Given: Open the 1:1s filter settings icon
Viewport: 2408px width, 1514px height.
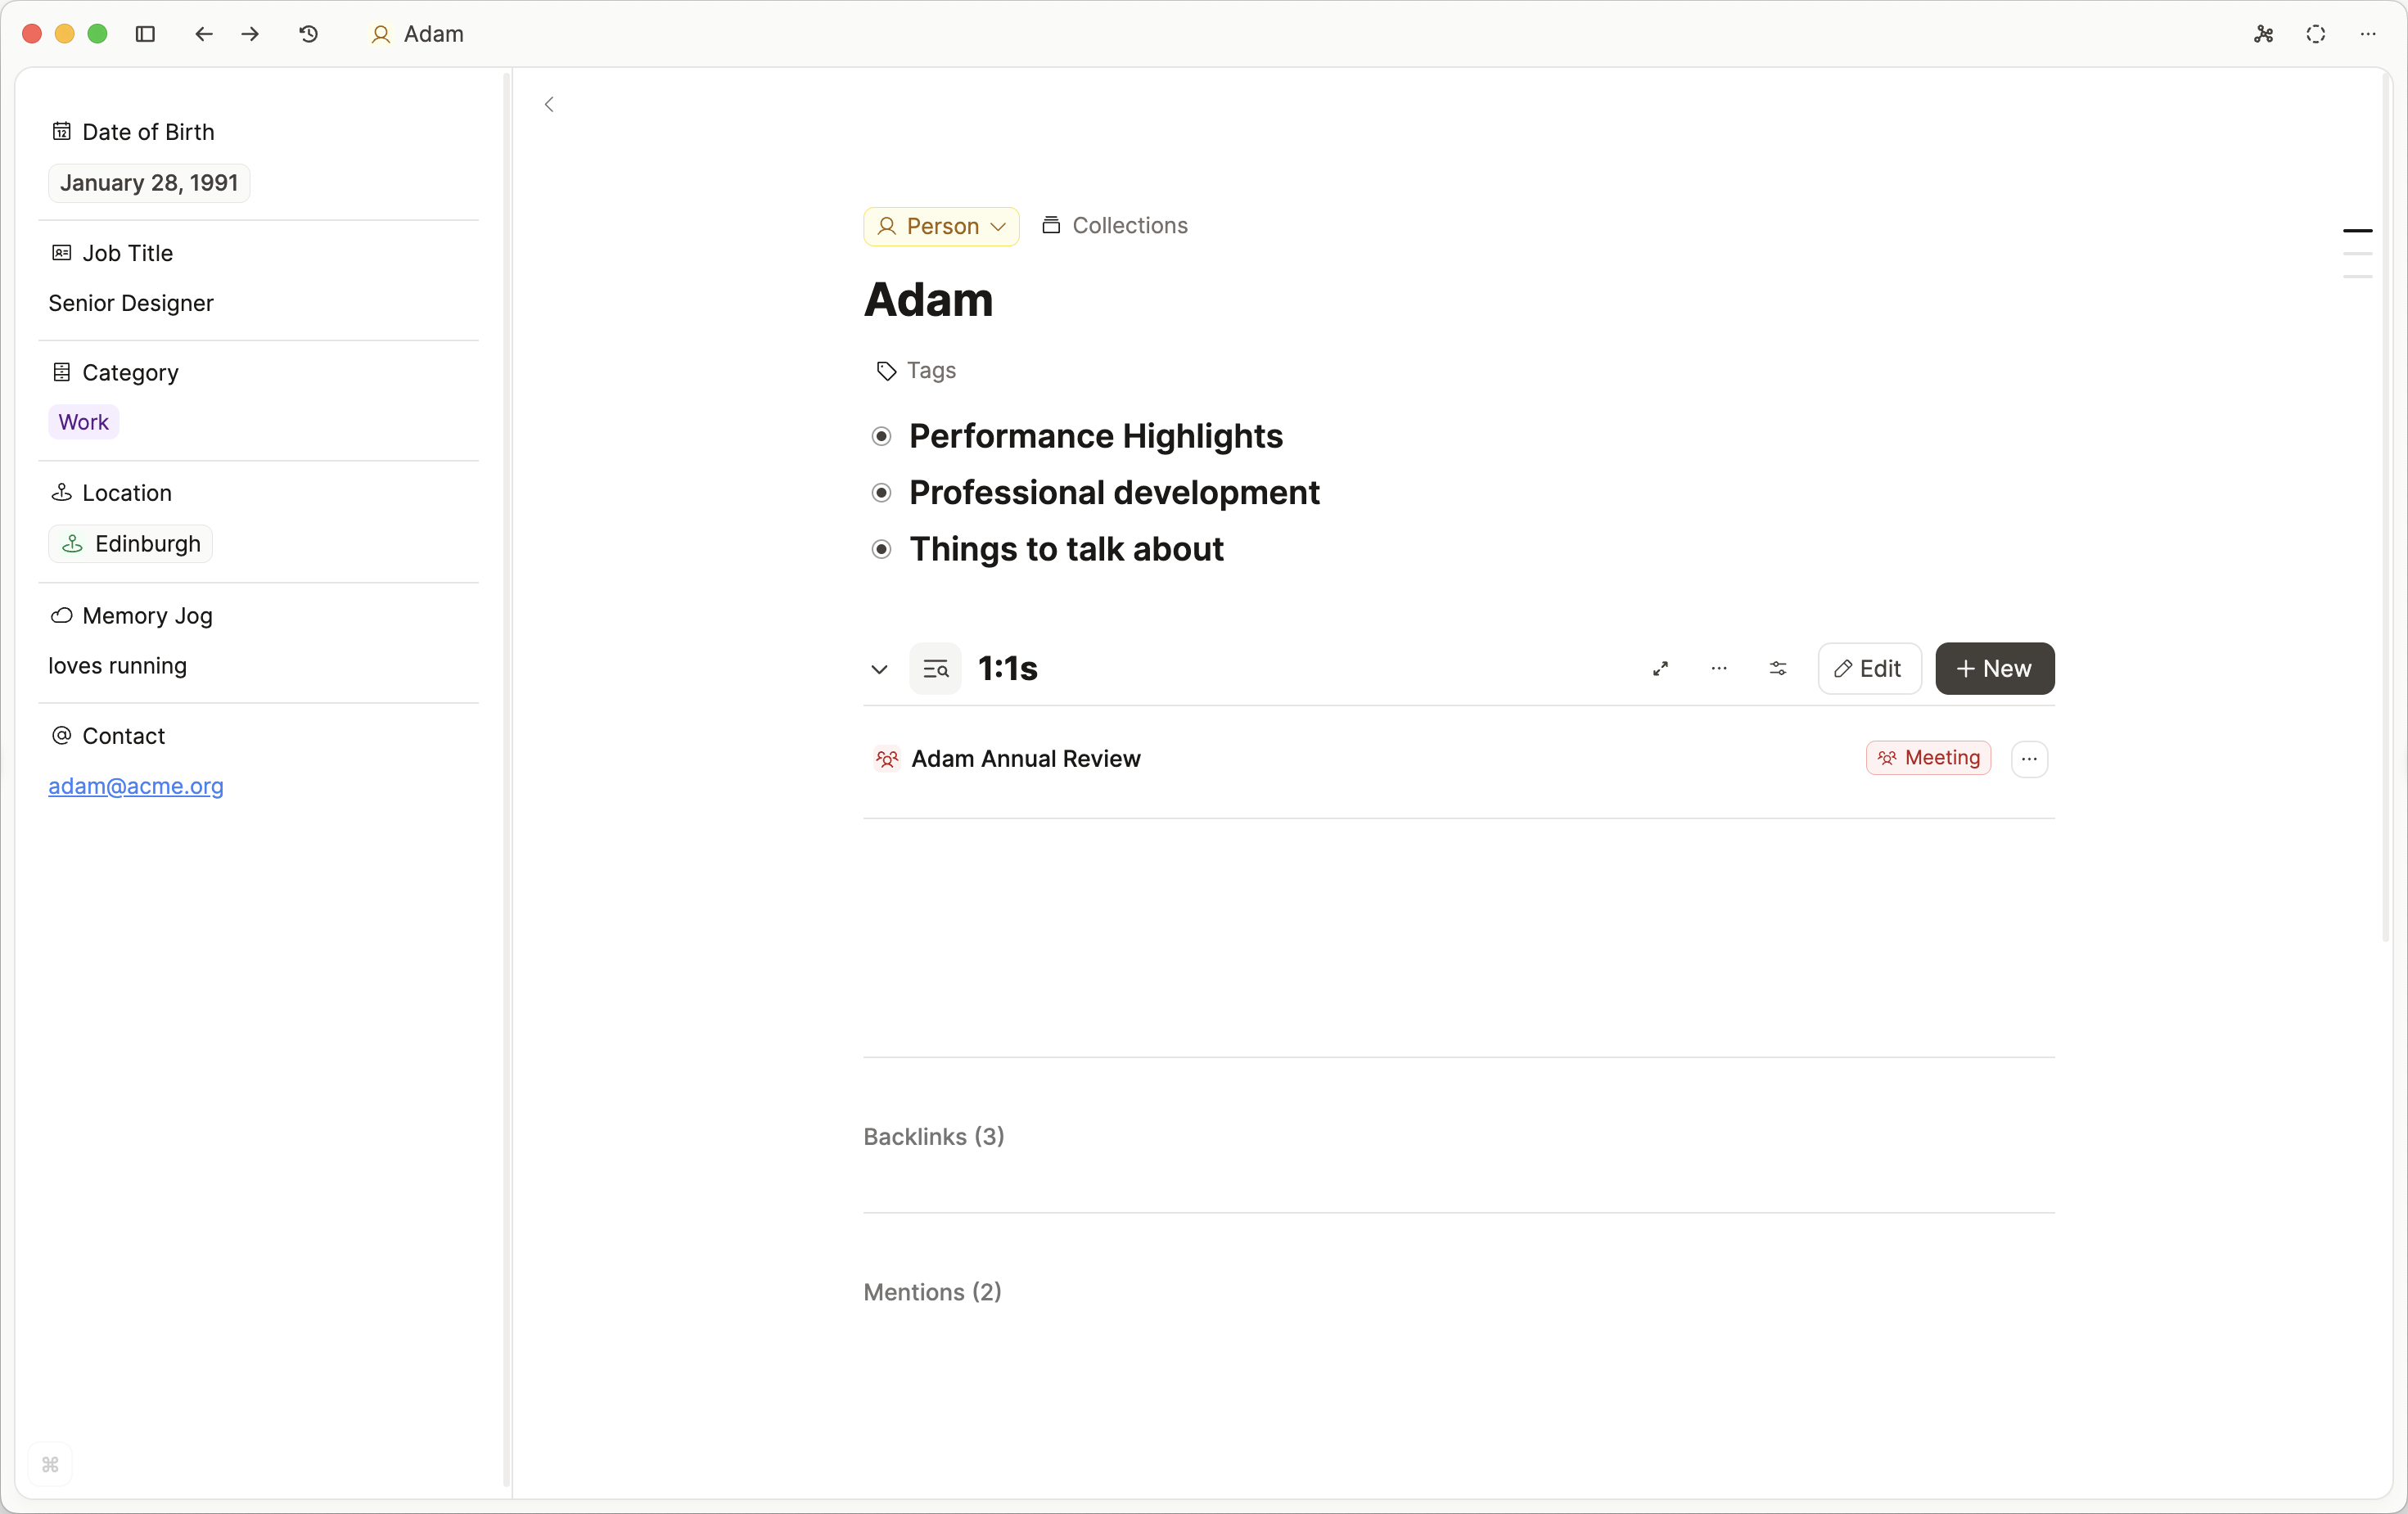Looking at the screenshot, I should point(1777,669).
